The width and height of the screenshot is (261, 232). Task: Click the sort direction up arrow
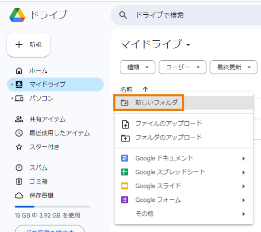point(145,89)
